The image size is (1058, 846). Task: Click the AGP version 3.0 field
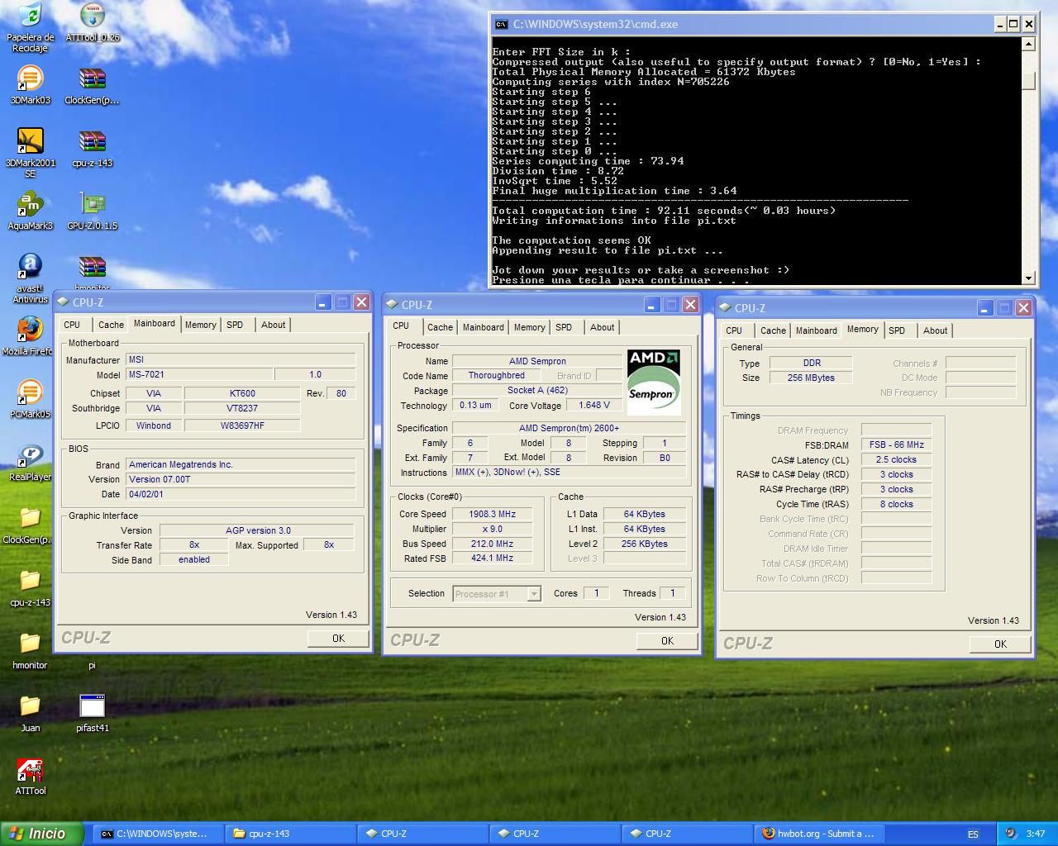[x=257, y=530]
